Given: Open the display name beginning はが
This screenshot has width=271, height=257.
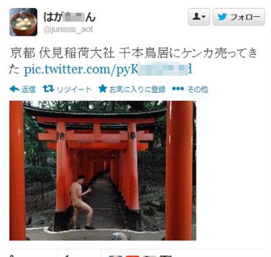Looking at the screenshot, I should tap(69, 17).
